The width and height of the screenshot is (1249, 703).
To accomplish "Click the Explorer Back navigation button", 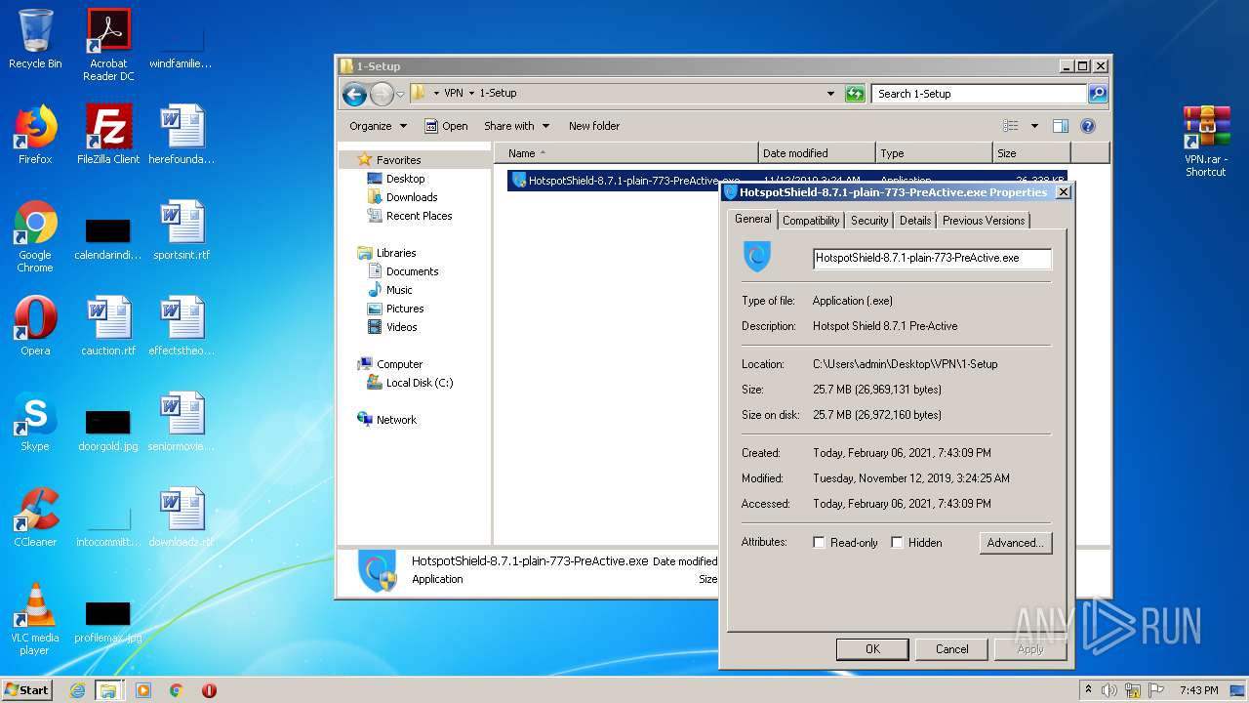I will pos(354,94).
